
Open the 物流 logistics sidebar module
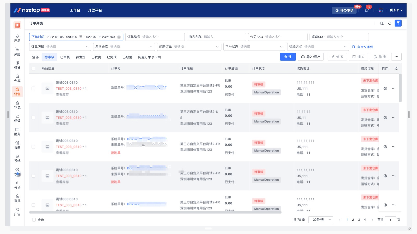coord(17,105)
